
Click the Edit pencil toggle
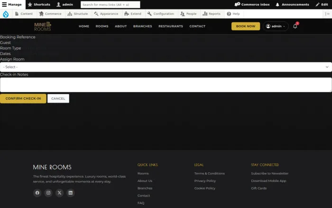point(322,4)
